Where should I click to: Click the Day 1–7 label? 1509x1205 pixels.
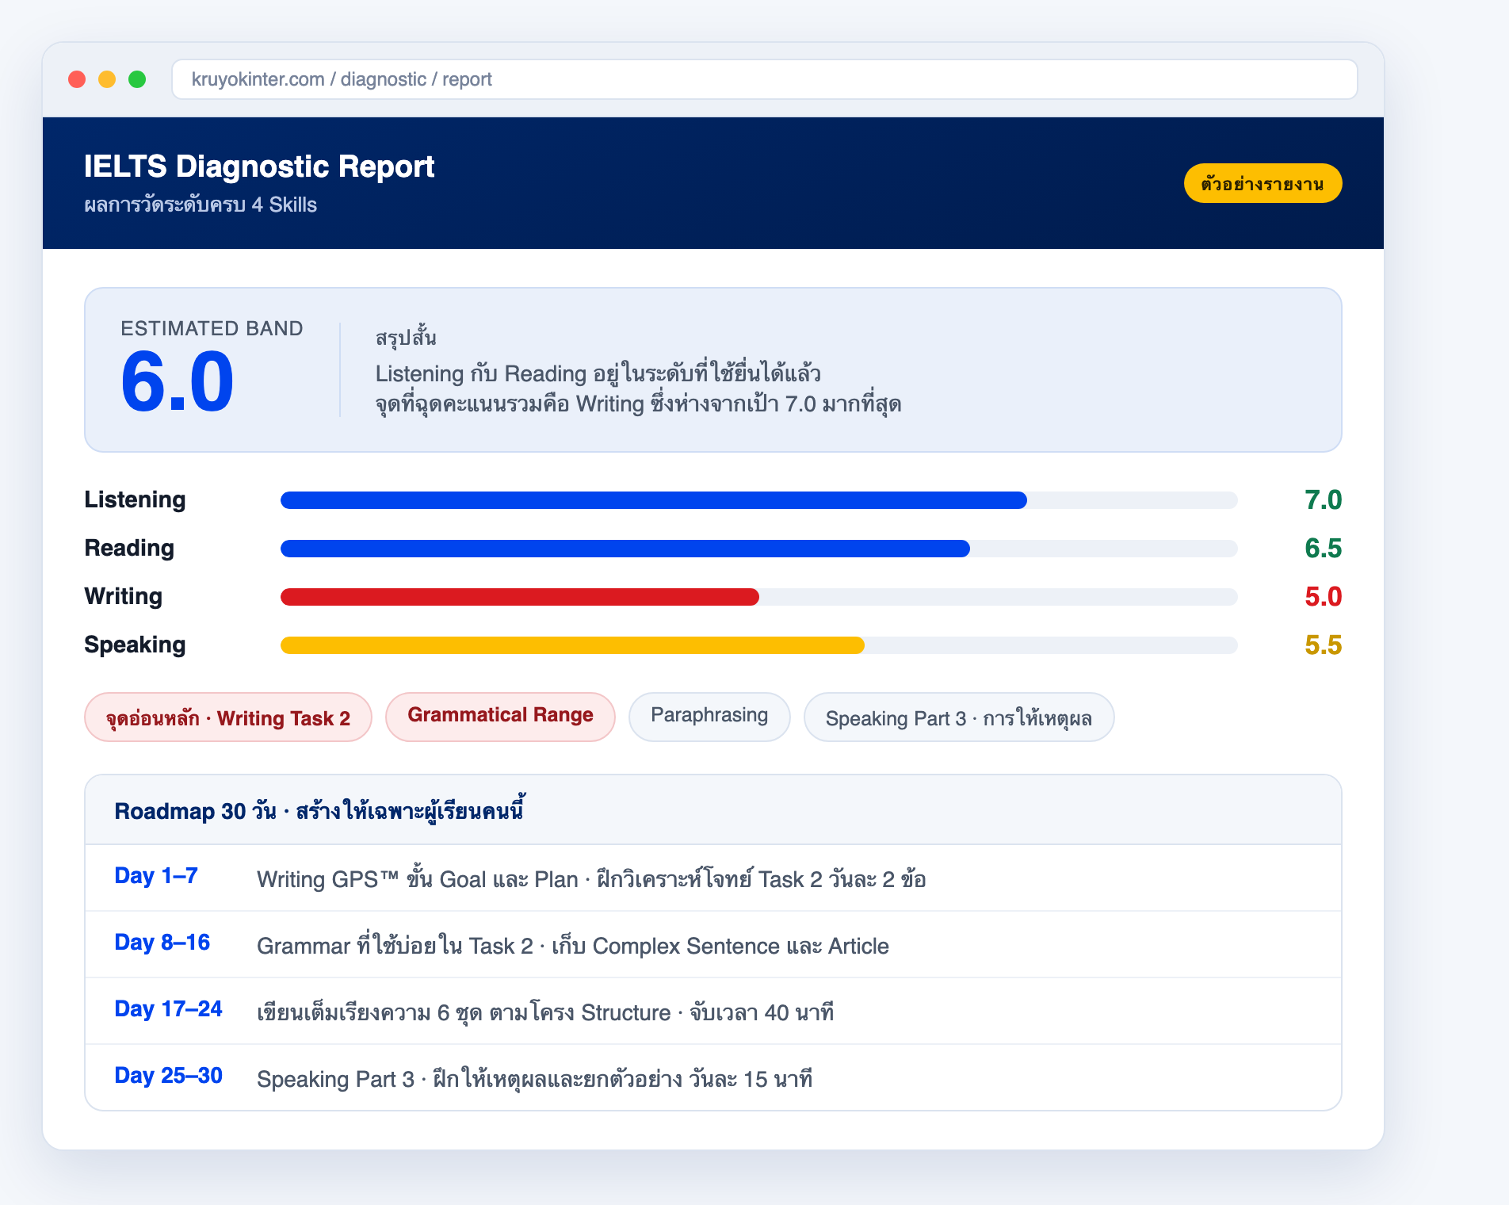tap(156, 876)
